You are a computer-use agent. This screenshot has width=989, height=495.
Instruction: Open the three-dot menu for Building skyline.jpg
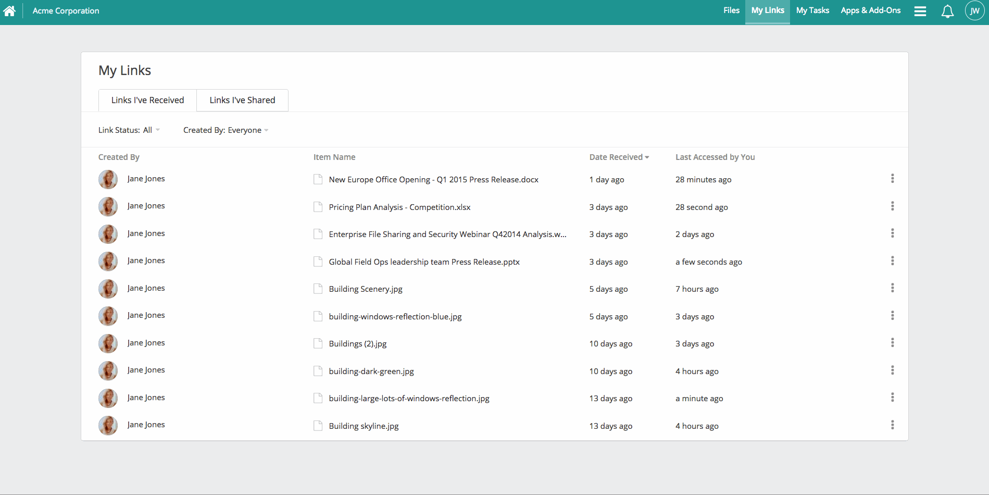[x=892, y=425]
